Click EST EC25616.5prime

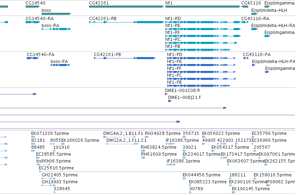(56, 168)
